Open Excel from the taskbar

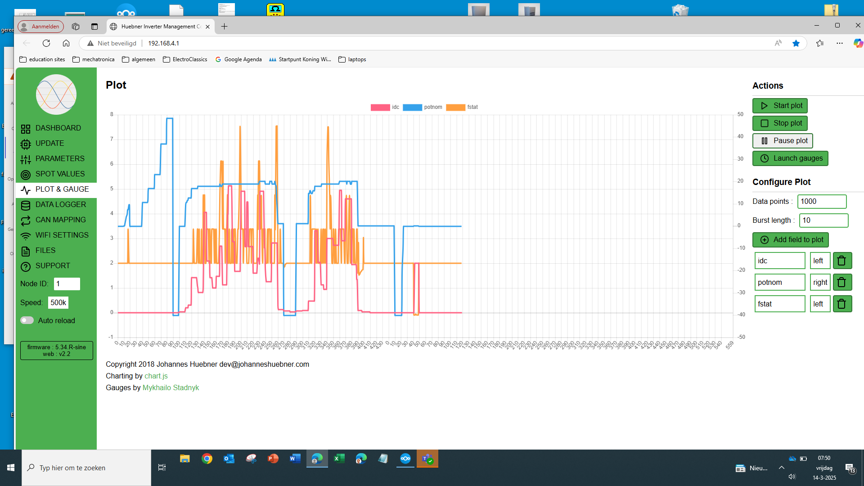point(339,459)
